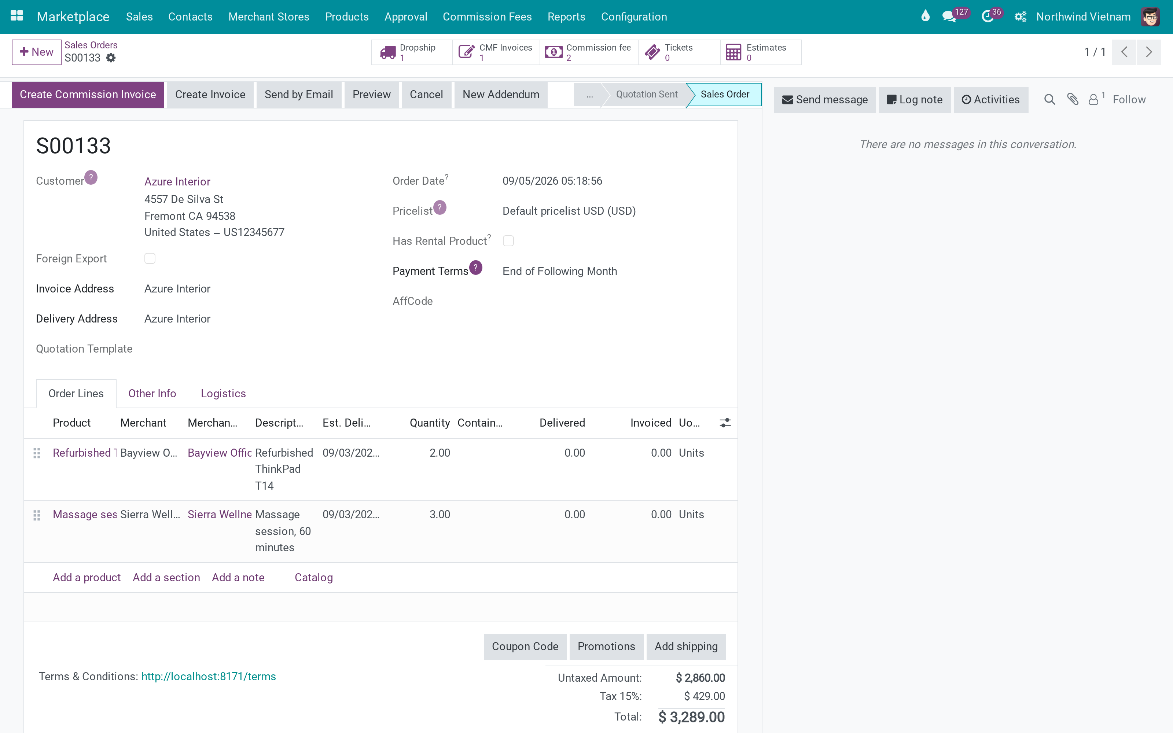The image size is (1173, 733).
Task: Open Tickets smart button
Action: click(x=679, y=52)
